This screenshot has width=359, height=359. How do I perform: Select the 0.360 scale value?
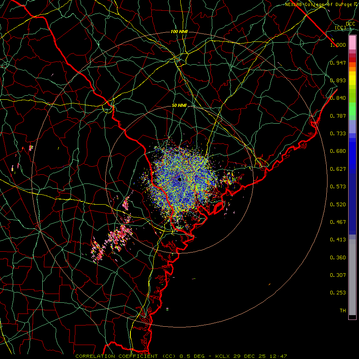click(338, 258)
